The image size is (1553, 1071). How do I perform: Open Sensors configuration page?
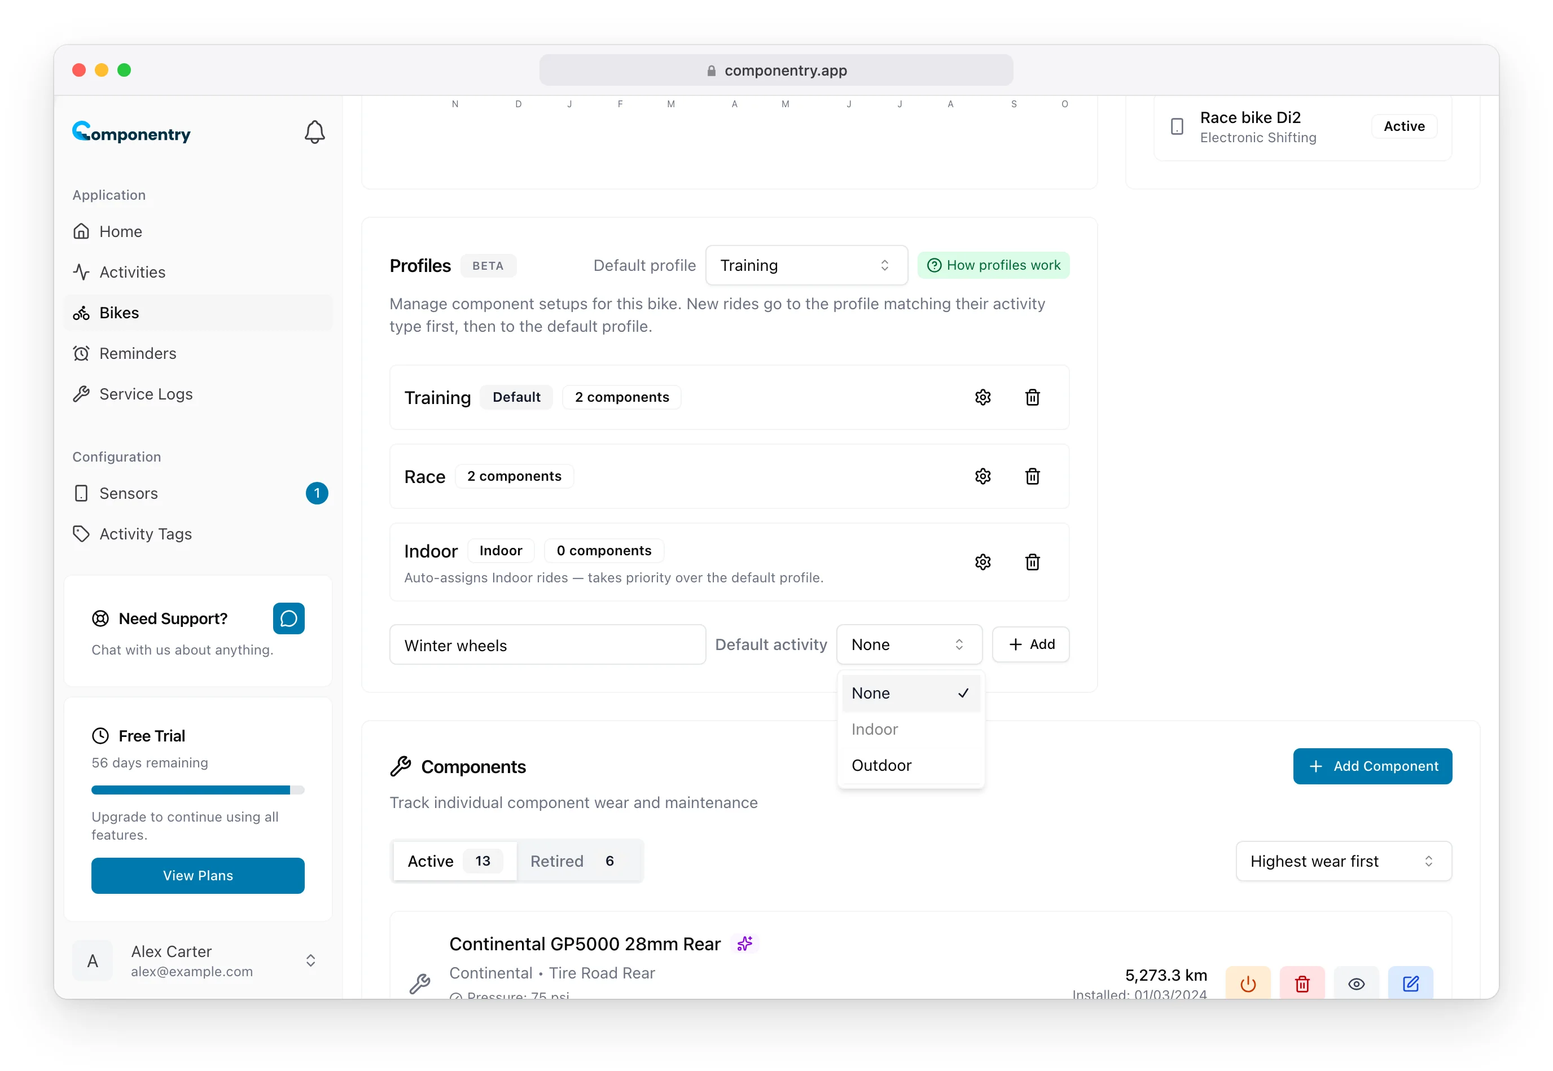pos(198,493)
